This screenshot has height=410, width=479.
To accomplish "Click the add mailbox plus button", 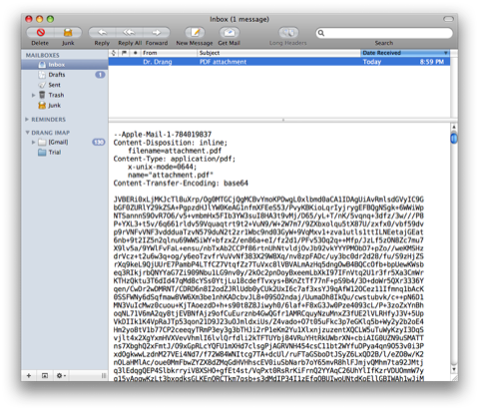I will point(29,375).
